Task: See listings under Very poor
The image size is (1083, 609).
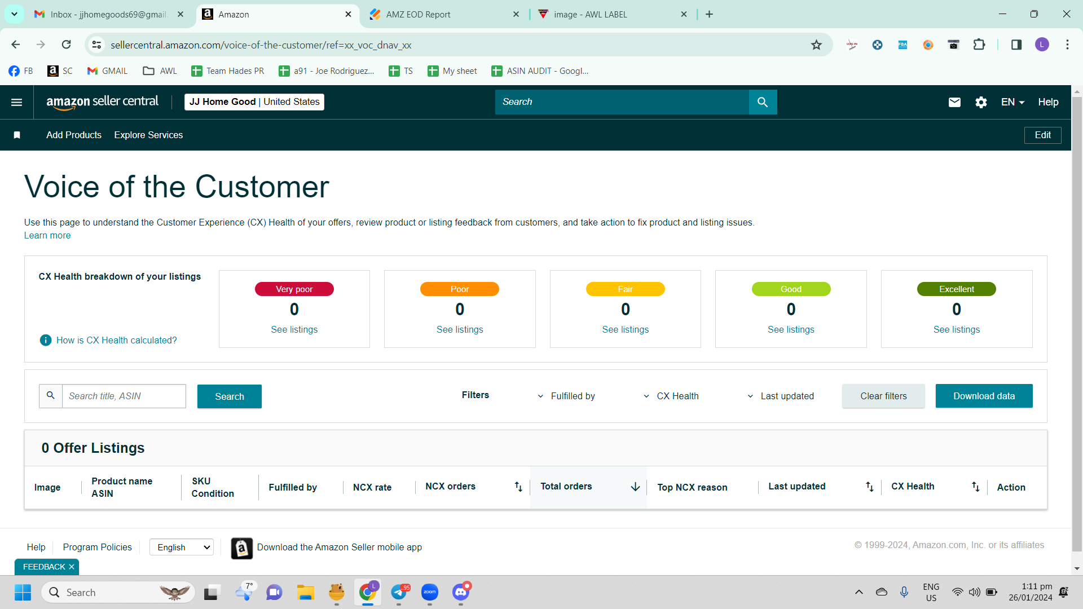Action: point(294,330)
